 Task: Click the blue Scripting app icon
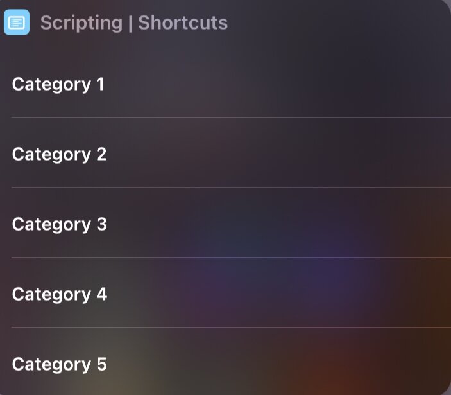(x=17, y=22)
